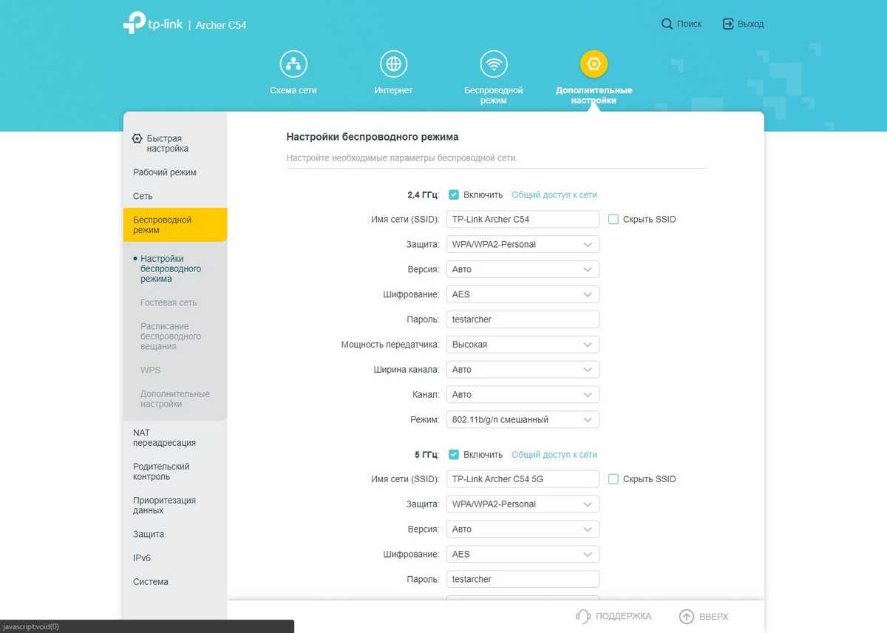
Task: Click the search magnifier icon (Поиск)
Action: click(x=667, y=24)
